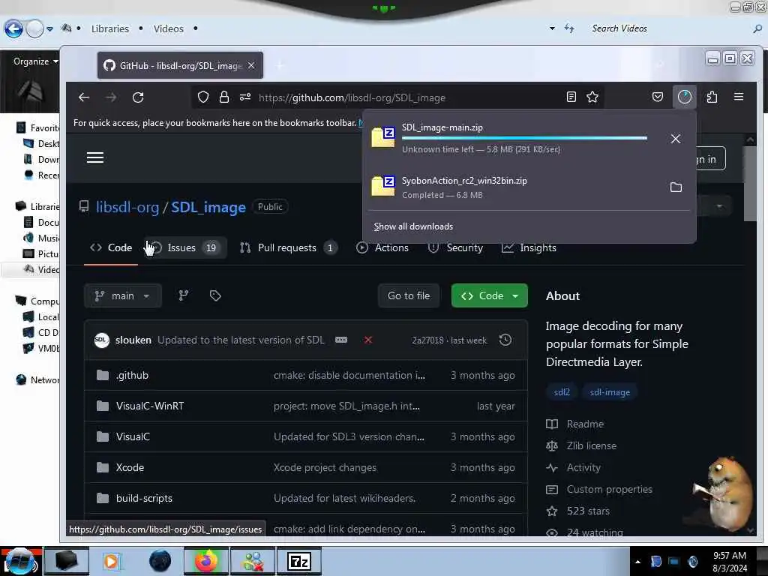
Task: Click the failed check red X icon
Action: tap(367, 340)
